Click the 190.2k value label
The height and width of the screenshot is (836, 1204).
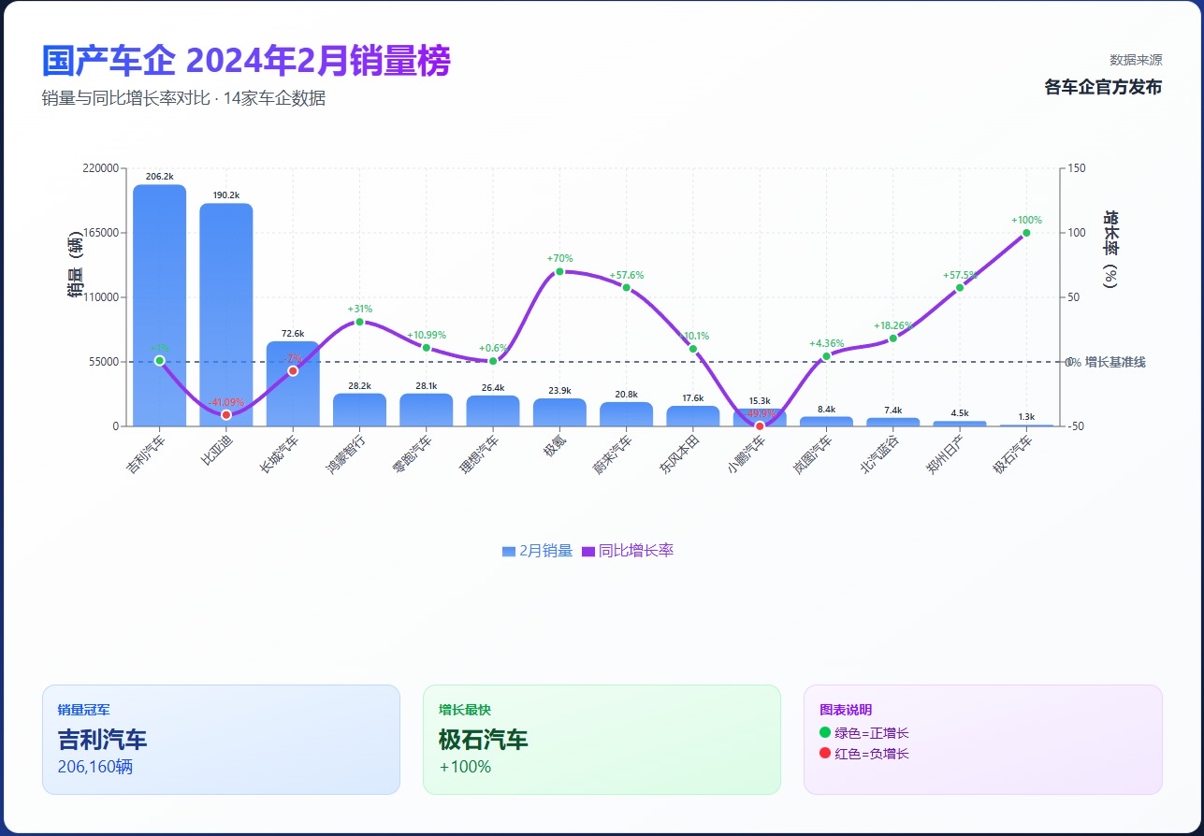click(226, 195)
